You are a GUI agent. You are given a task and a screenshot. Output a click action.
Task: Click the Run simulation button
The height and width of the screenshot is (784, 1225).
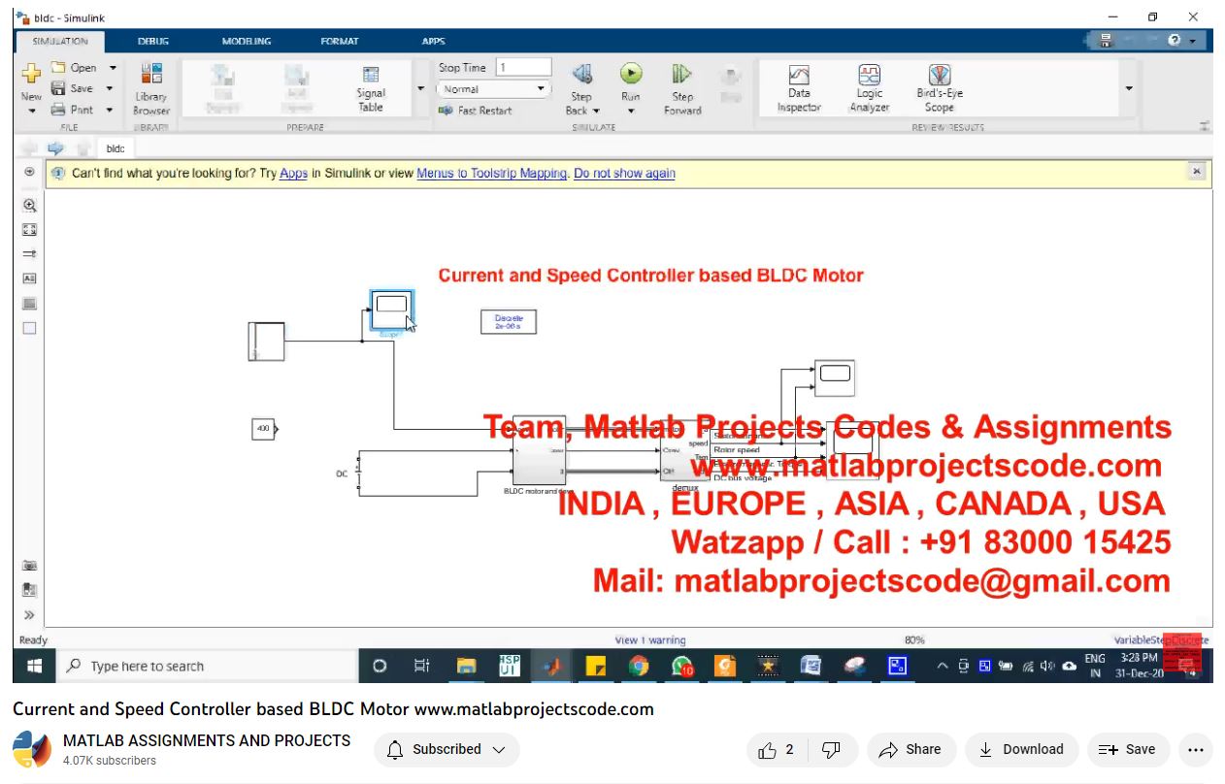(x=631, y=75)
